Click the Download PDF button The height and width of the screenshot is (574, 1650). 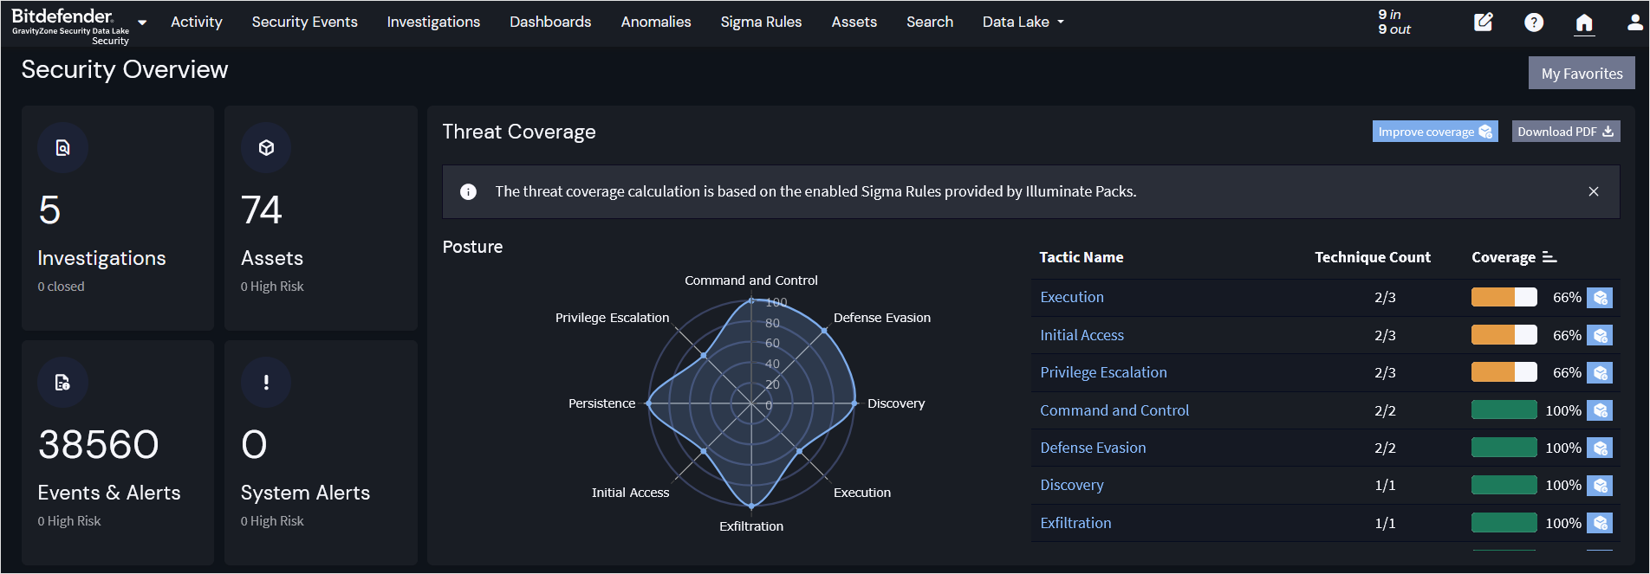1566,132
